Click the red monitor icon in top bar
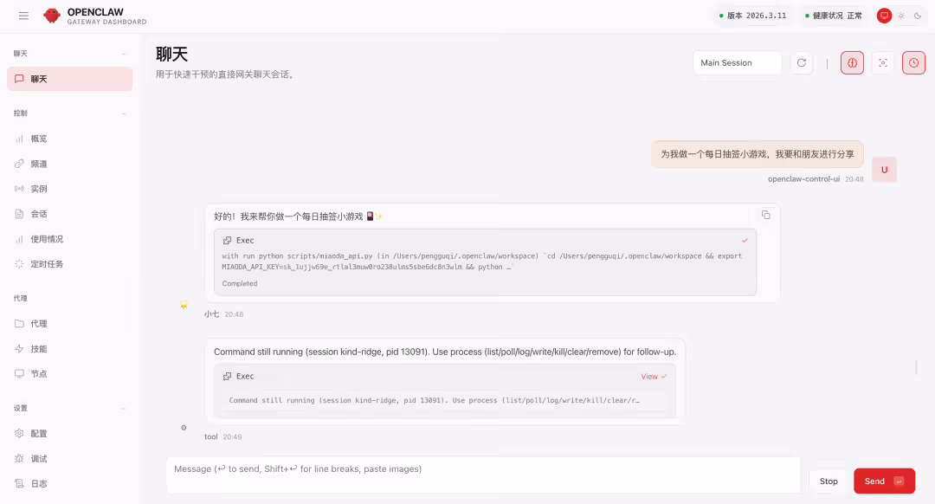 (x=884, y=15)
